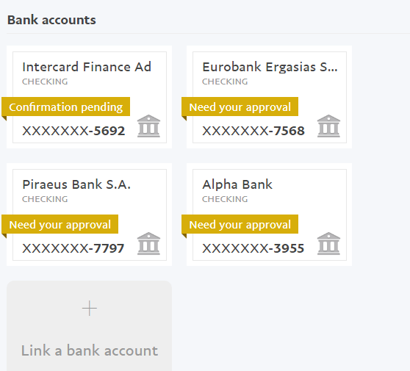
Task: Click the bank icon on Piraeus Bank card
Action: 148,243
